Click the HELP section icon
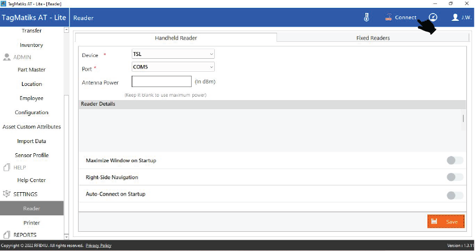The height and width of the screenshot is (251, 476). point(7,167)
